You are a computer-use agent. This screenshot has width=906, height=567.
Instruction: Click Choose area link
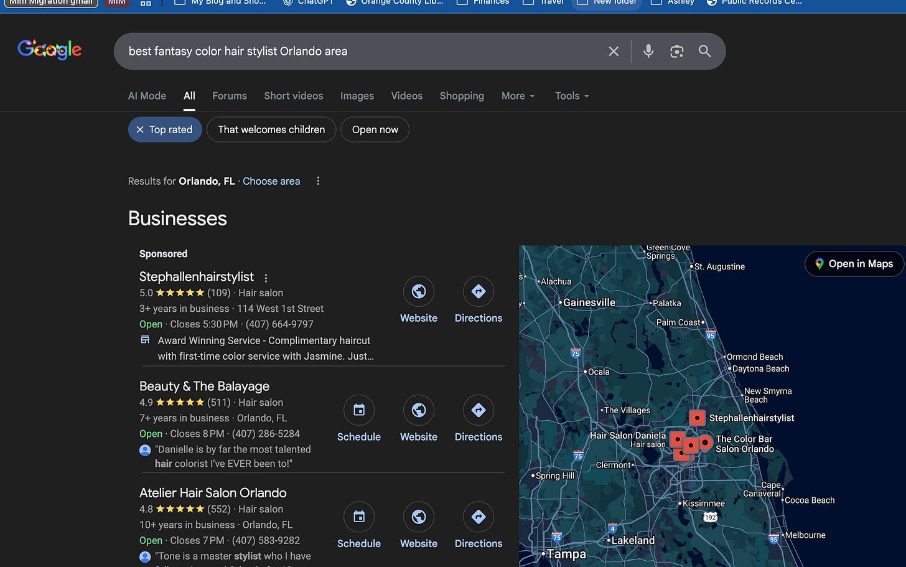pyautogui.click(x=271, y=181)
